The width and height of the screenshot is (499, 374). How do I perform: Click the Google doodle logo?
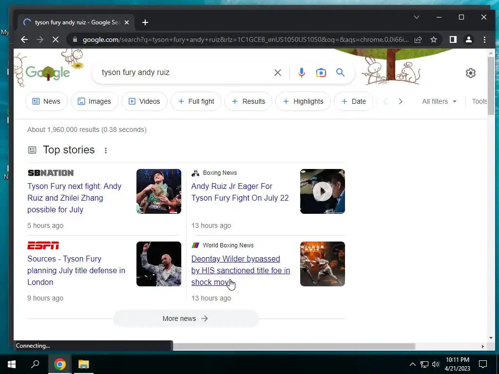(48, 72)
